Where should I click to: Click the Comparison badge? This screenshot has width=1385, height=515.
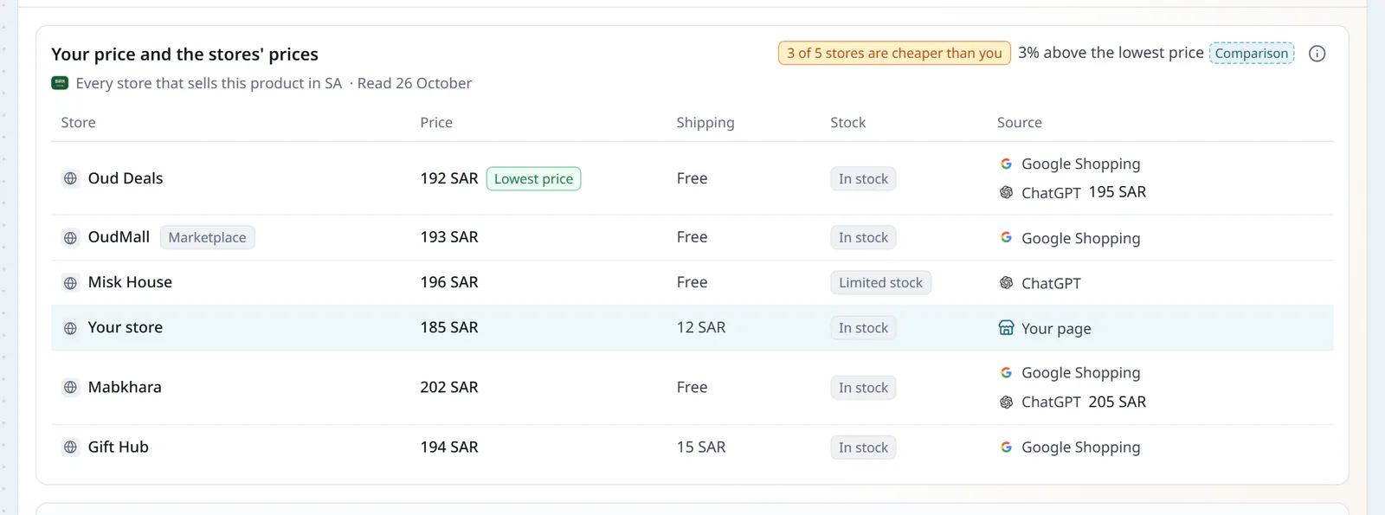coord(1252,53)
